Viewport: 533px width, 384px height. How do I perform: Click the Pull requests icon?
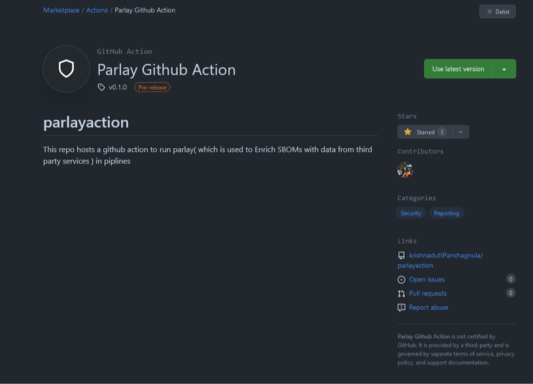point(402,293)
